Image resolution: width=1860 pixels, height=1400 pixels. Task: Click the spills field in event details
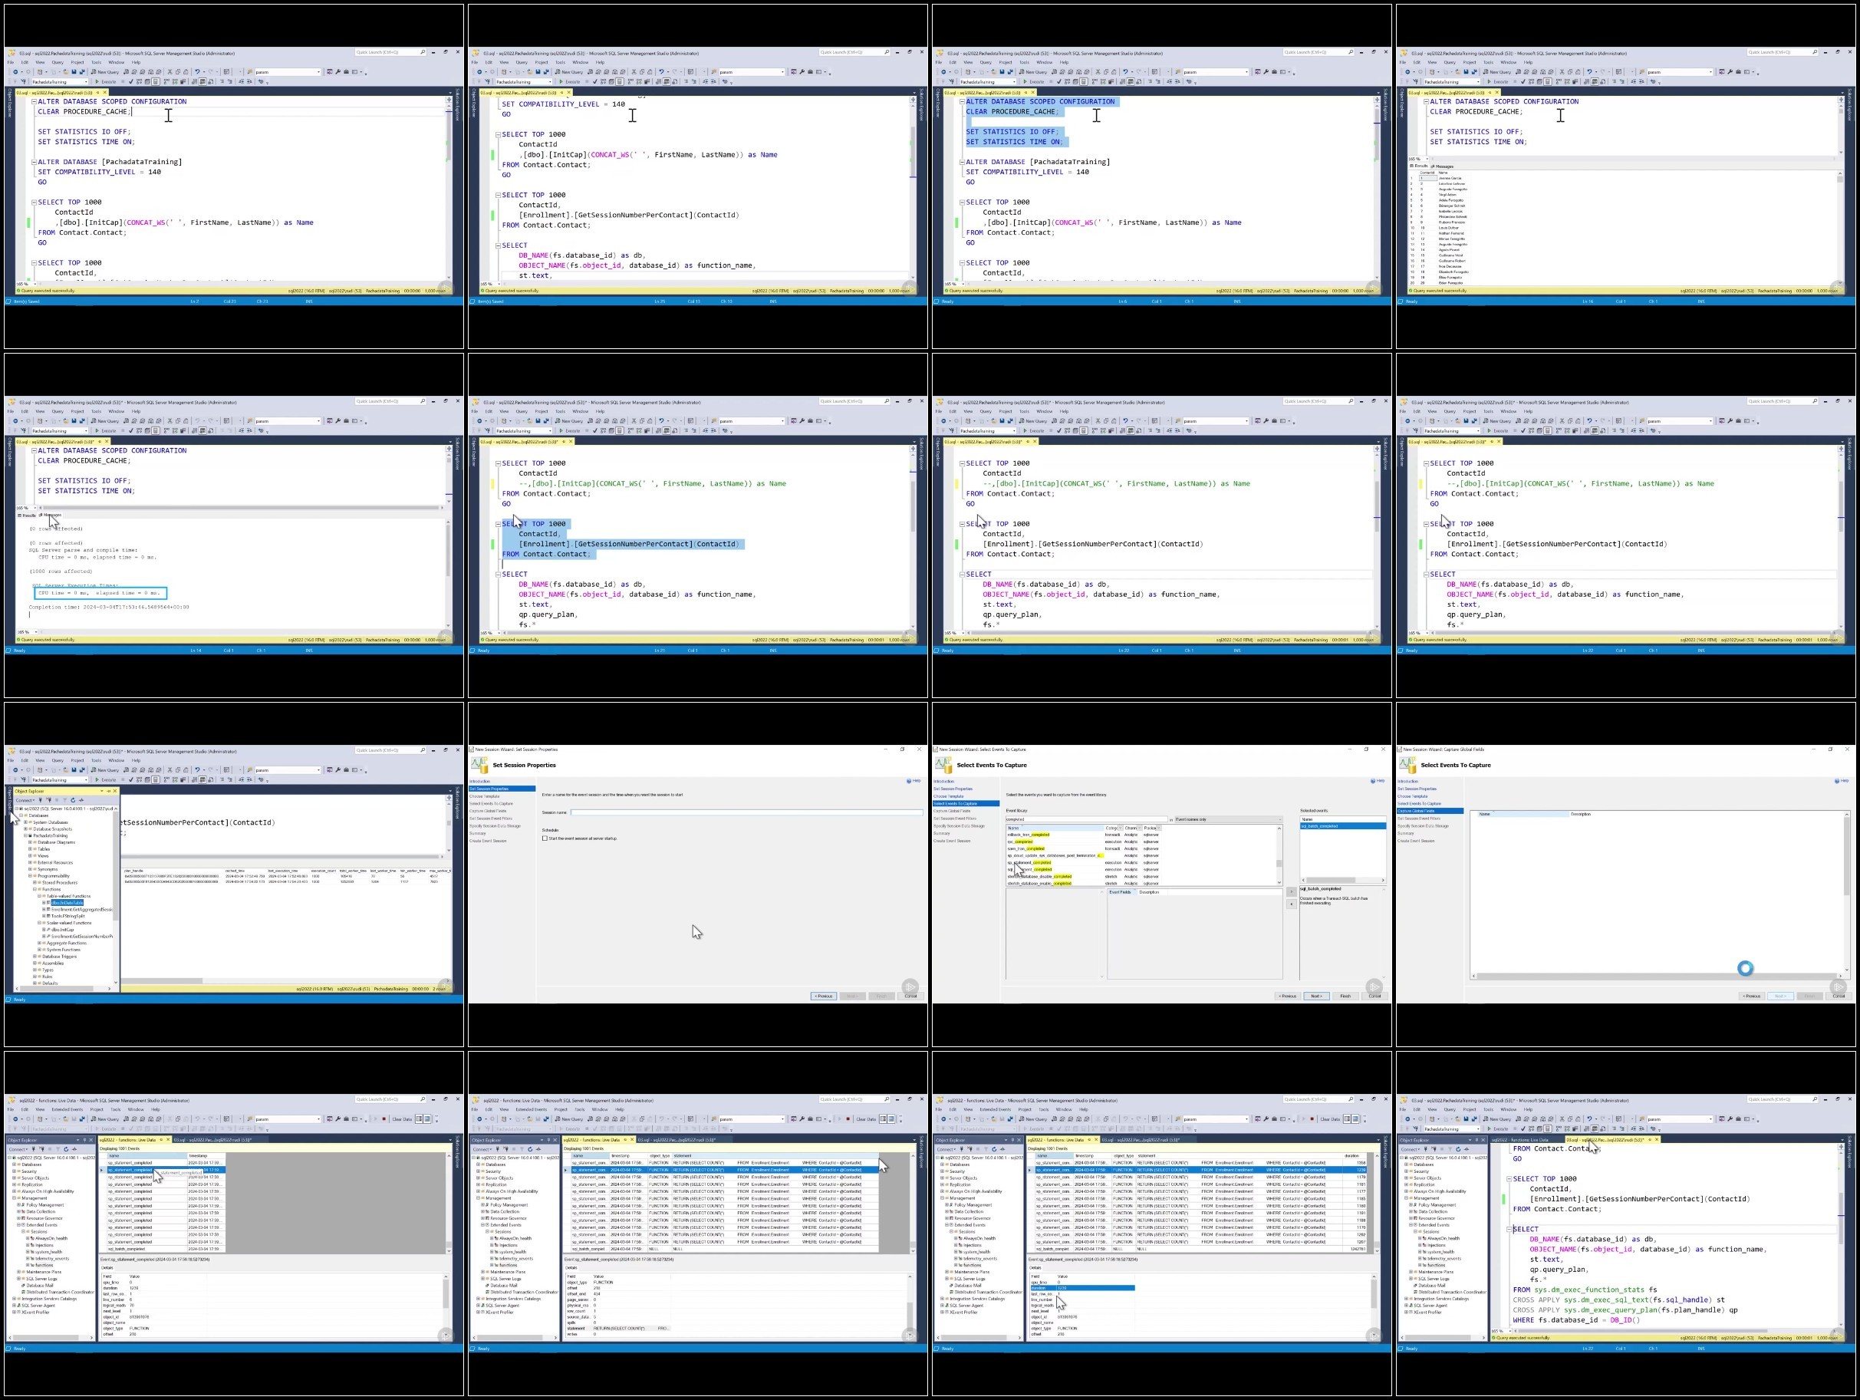[571, 1323]
